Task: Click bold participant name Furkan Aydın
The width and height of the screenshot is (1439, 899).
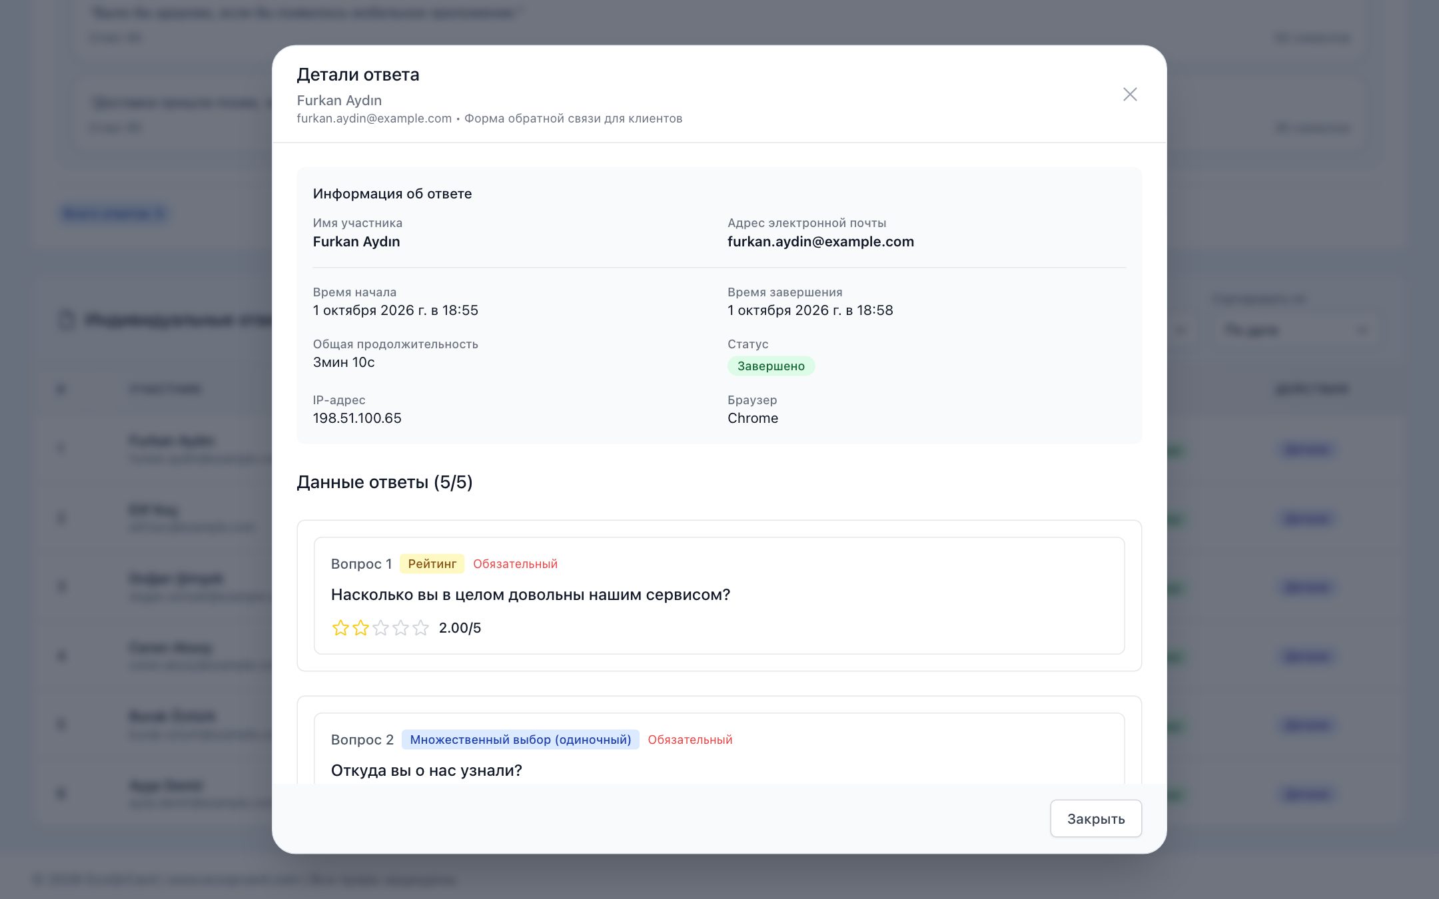Action: (356, 242)
